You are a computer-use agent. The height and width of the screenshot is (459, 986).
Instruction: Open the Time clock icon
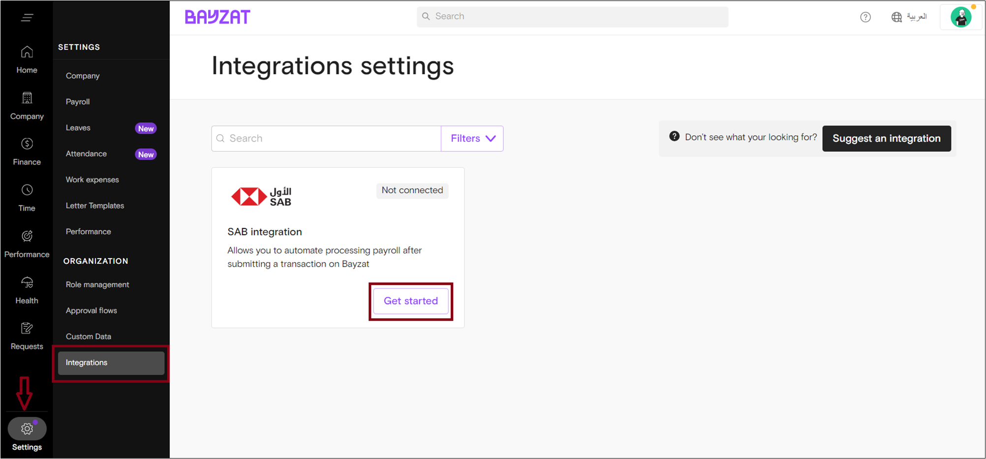(27, 190)
